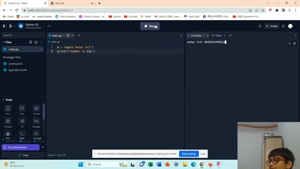Add a new tab in console pane
Viewport: 300px width, 169px height.
pyautogui.click(x=230, y=36)
